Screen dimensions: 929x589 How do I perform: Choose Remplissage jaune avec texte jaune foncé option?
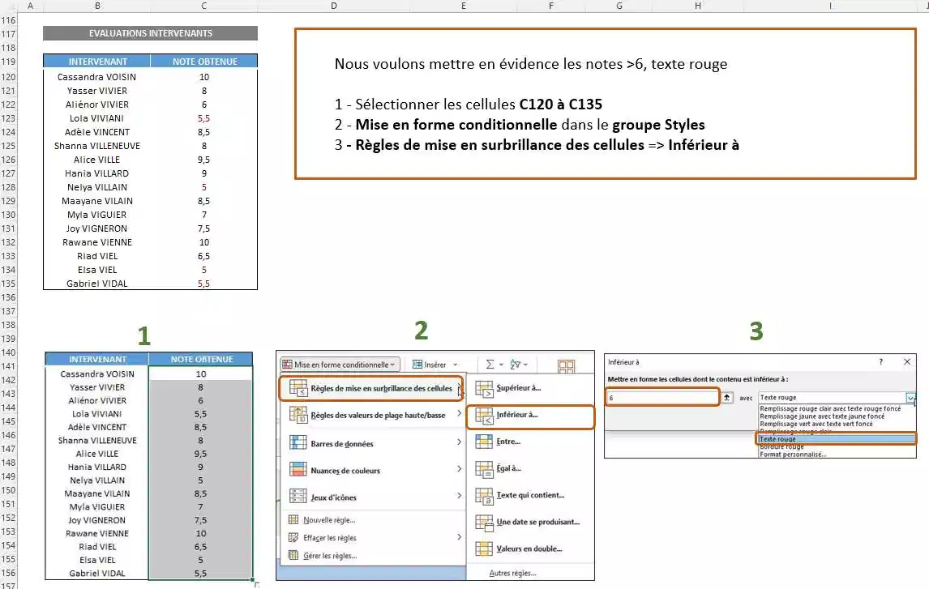pos(822,416)
